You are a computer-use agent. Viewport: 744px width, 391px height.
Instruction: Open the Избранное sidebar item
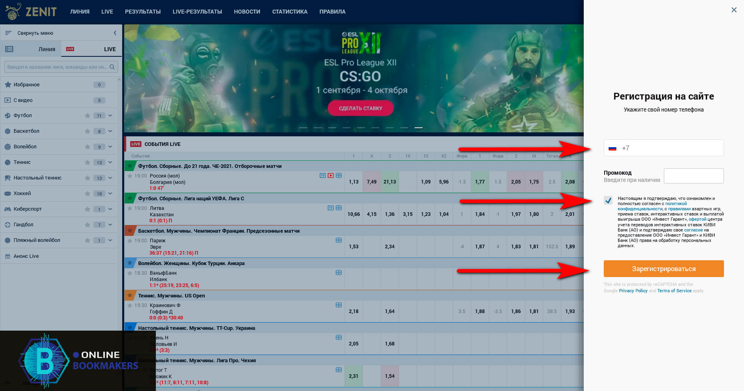(x=59, y=85)
